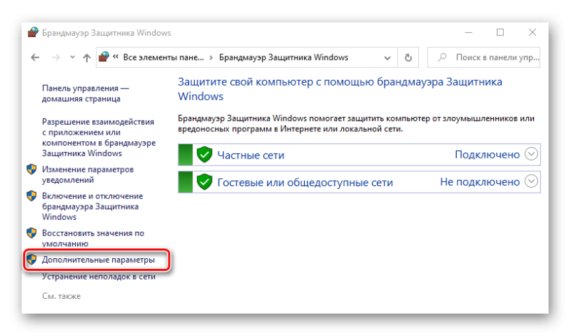The image size is (571, 336).
Task: Open 'Восстановить значения по умолчанию' link
Action: 93,238
